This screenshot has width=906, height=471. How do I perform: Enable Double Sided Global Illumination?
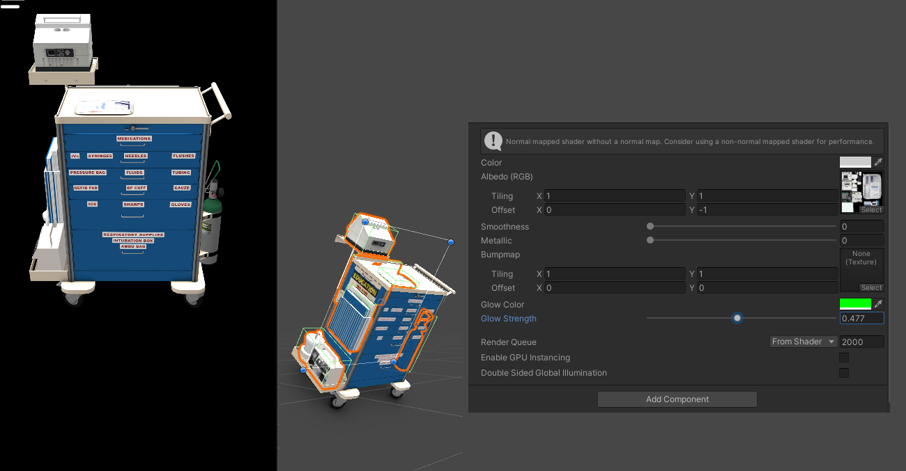click(x=844, y=372)
